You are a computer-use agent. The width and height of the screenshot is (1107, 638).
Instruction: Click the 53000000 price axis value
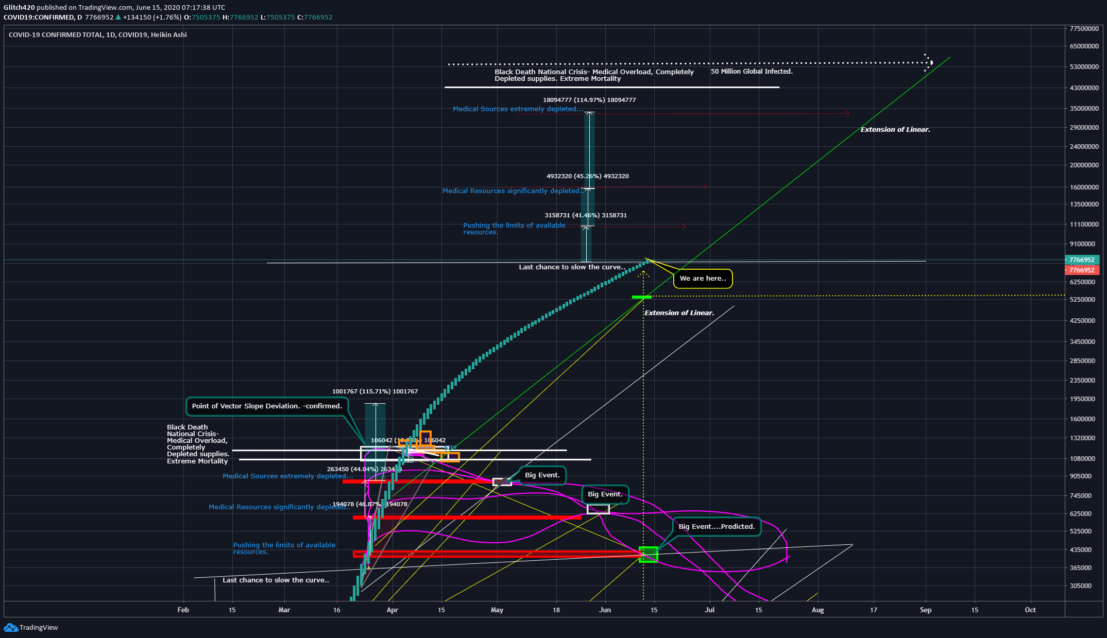(1084, 66)
